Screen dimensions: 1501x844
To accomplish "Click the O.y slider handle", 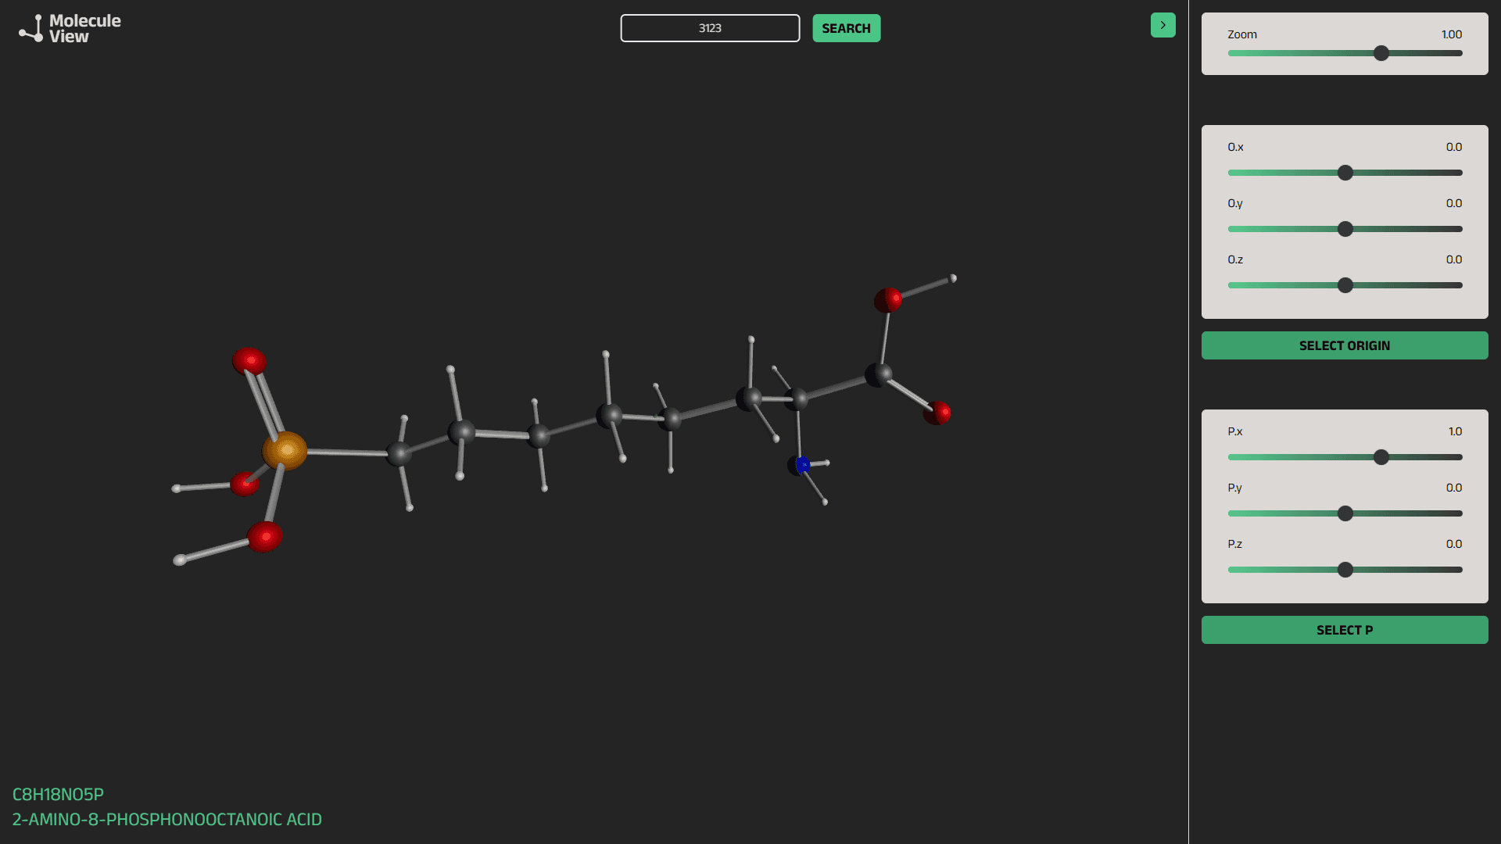I will point(1345,229).
